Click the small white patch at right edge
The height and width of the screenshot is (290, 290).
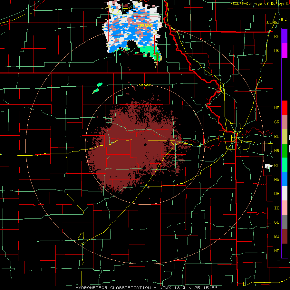(x=268, y=166)
